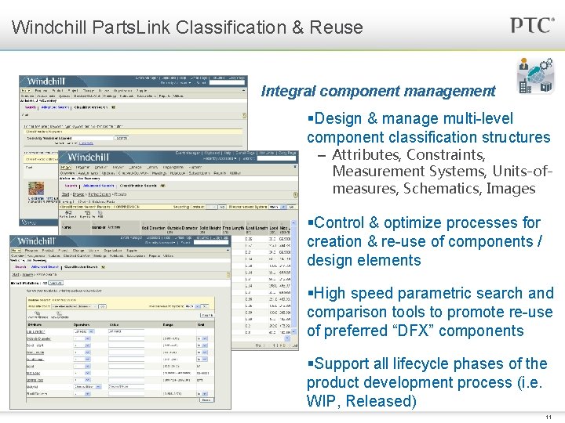The image size is (565, 423).
Task: Click Spring Rate attribute link in front window
Action: tap(35, 380)
